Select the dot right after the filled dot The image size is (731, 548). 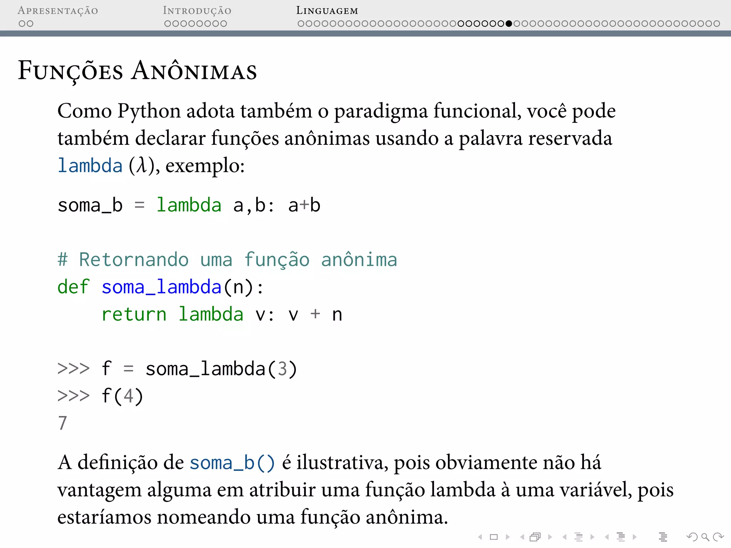pos(517,24)
